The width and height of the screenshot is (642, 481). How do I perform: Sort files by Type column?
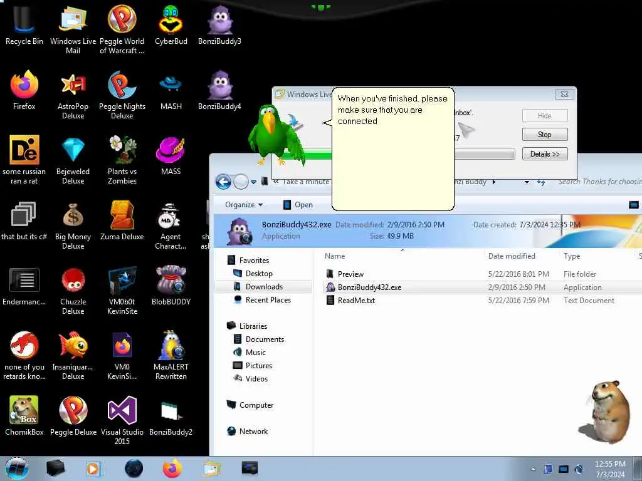click(572, 256)
